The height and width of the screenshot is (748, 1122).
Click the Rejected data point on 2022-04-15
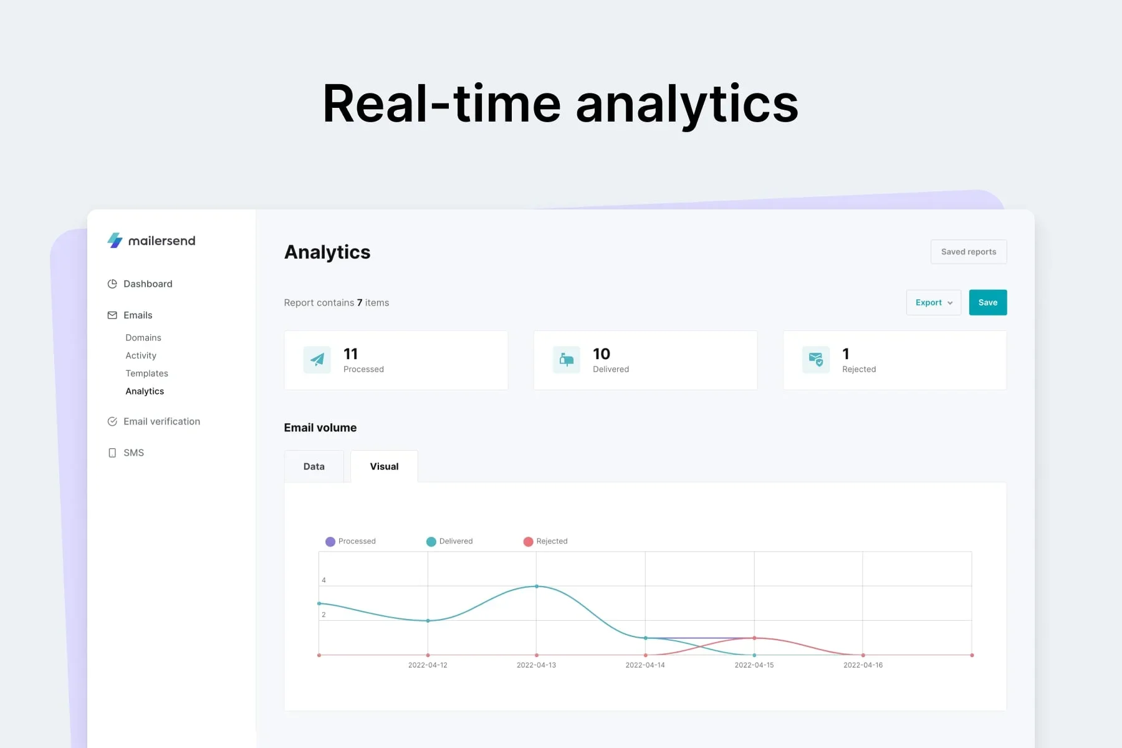(x=754, y=638)
